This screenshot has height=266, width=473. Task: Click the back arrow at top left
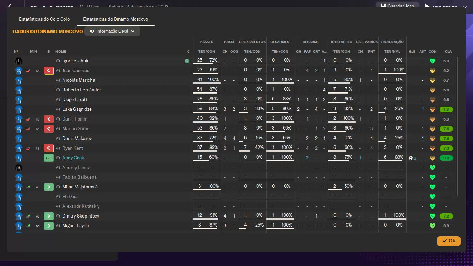pyautogui.click(x=11, y=6)
